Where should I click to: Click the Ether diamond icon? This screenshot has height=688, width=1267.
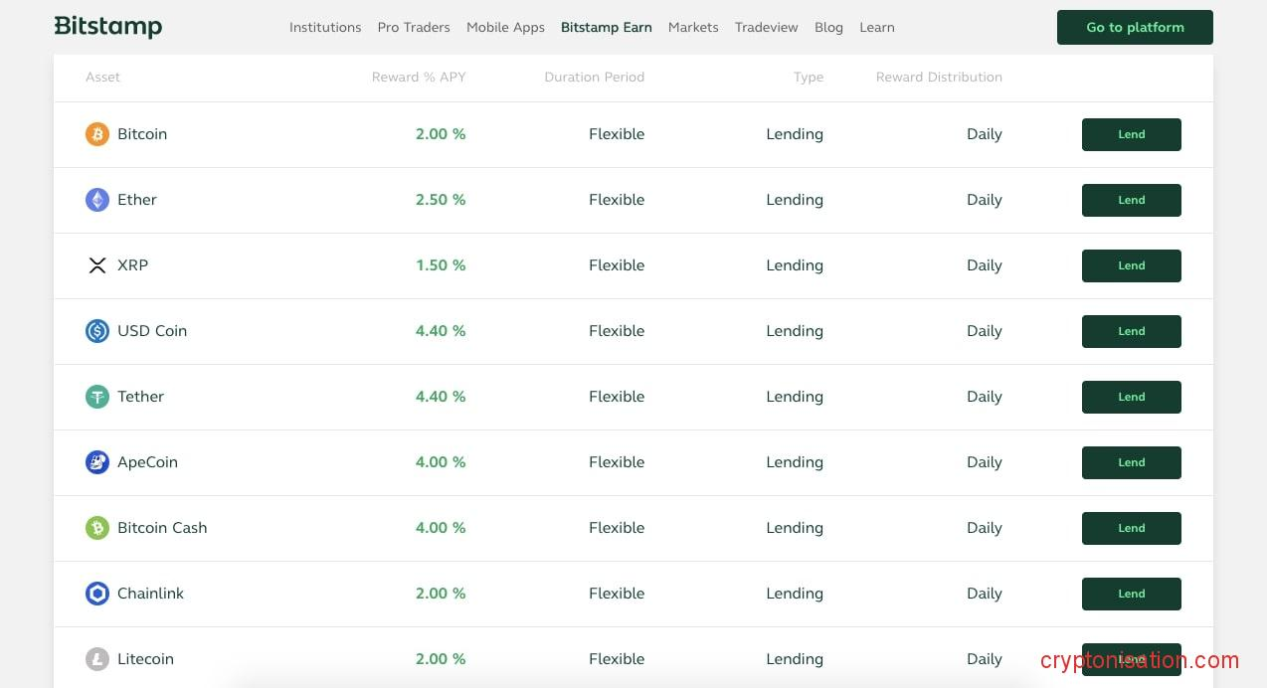pyautogui.click(x=96, y=200)
